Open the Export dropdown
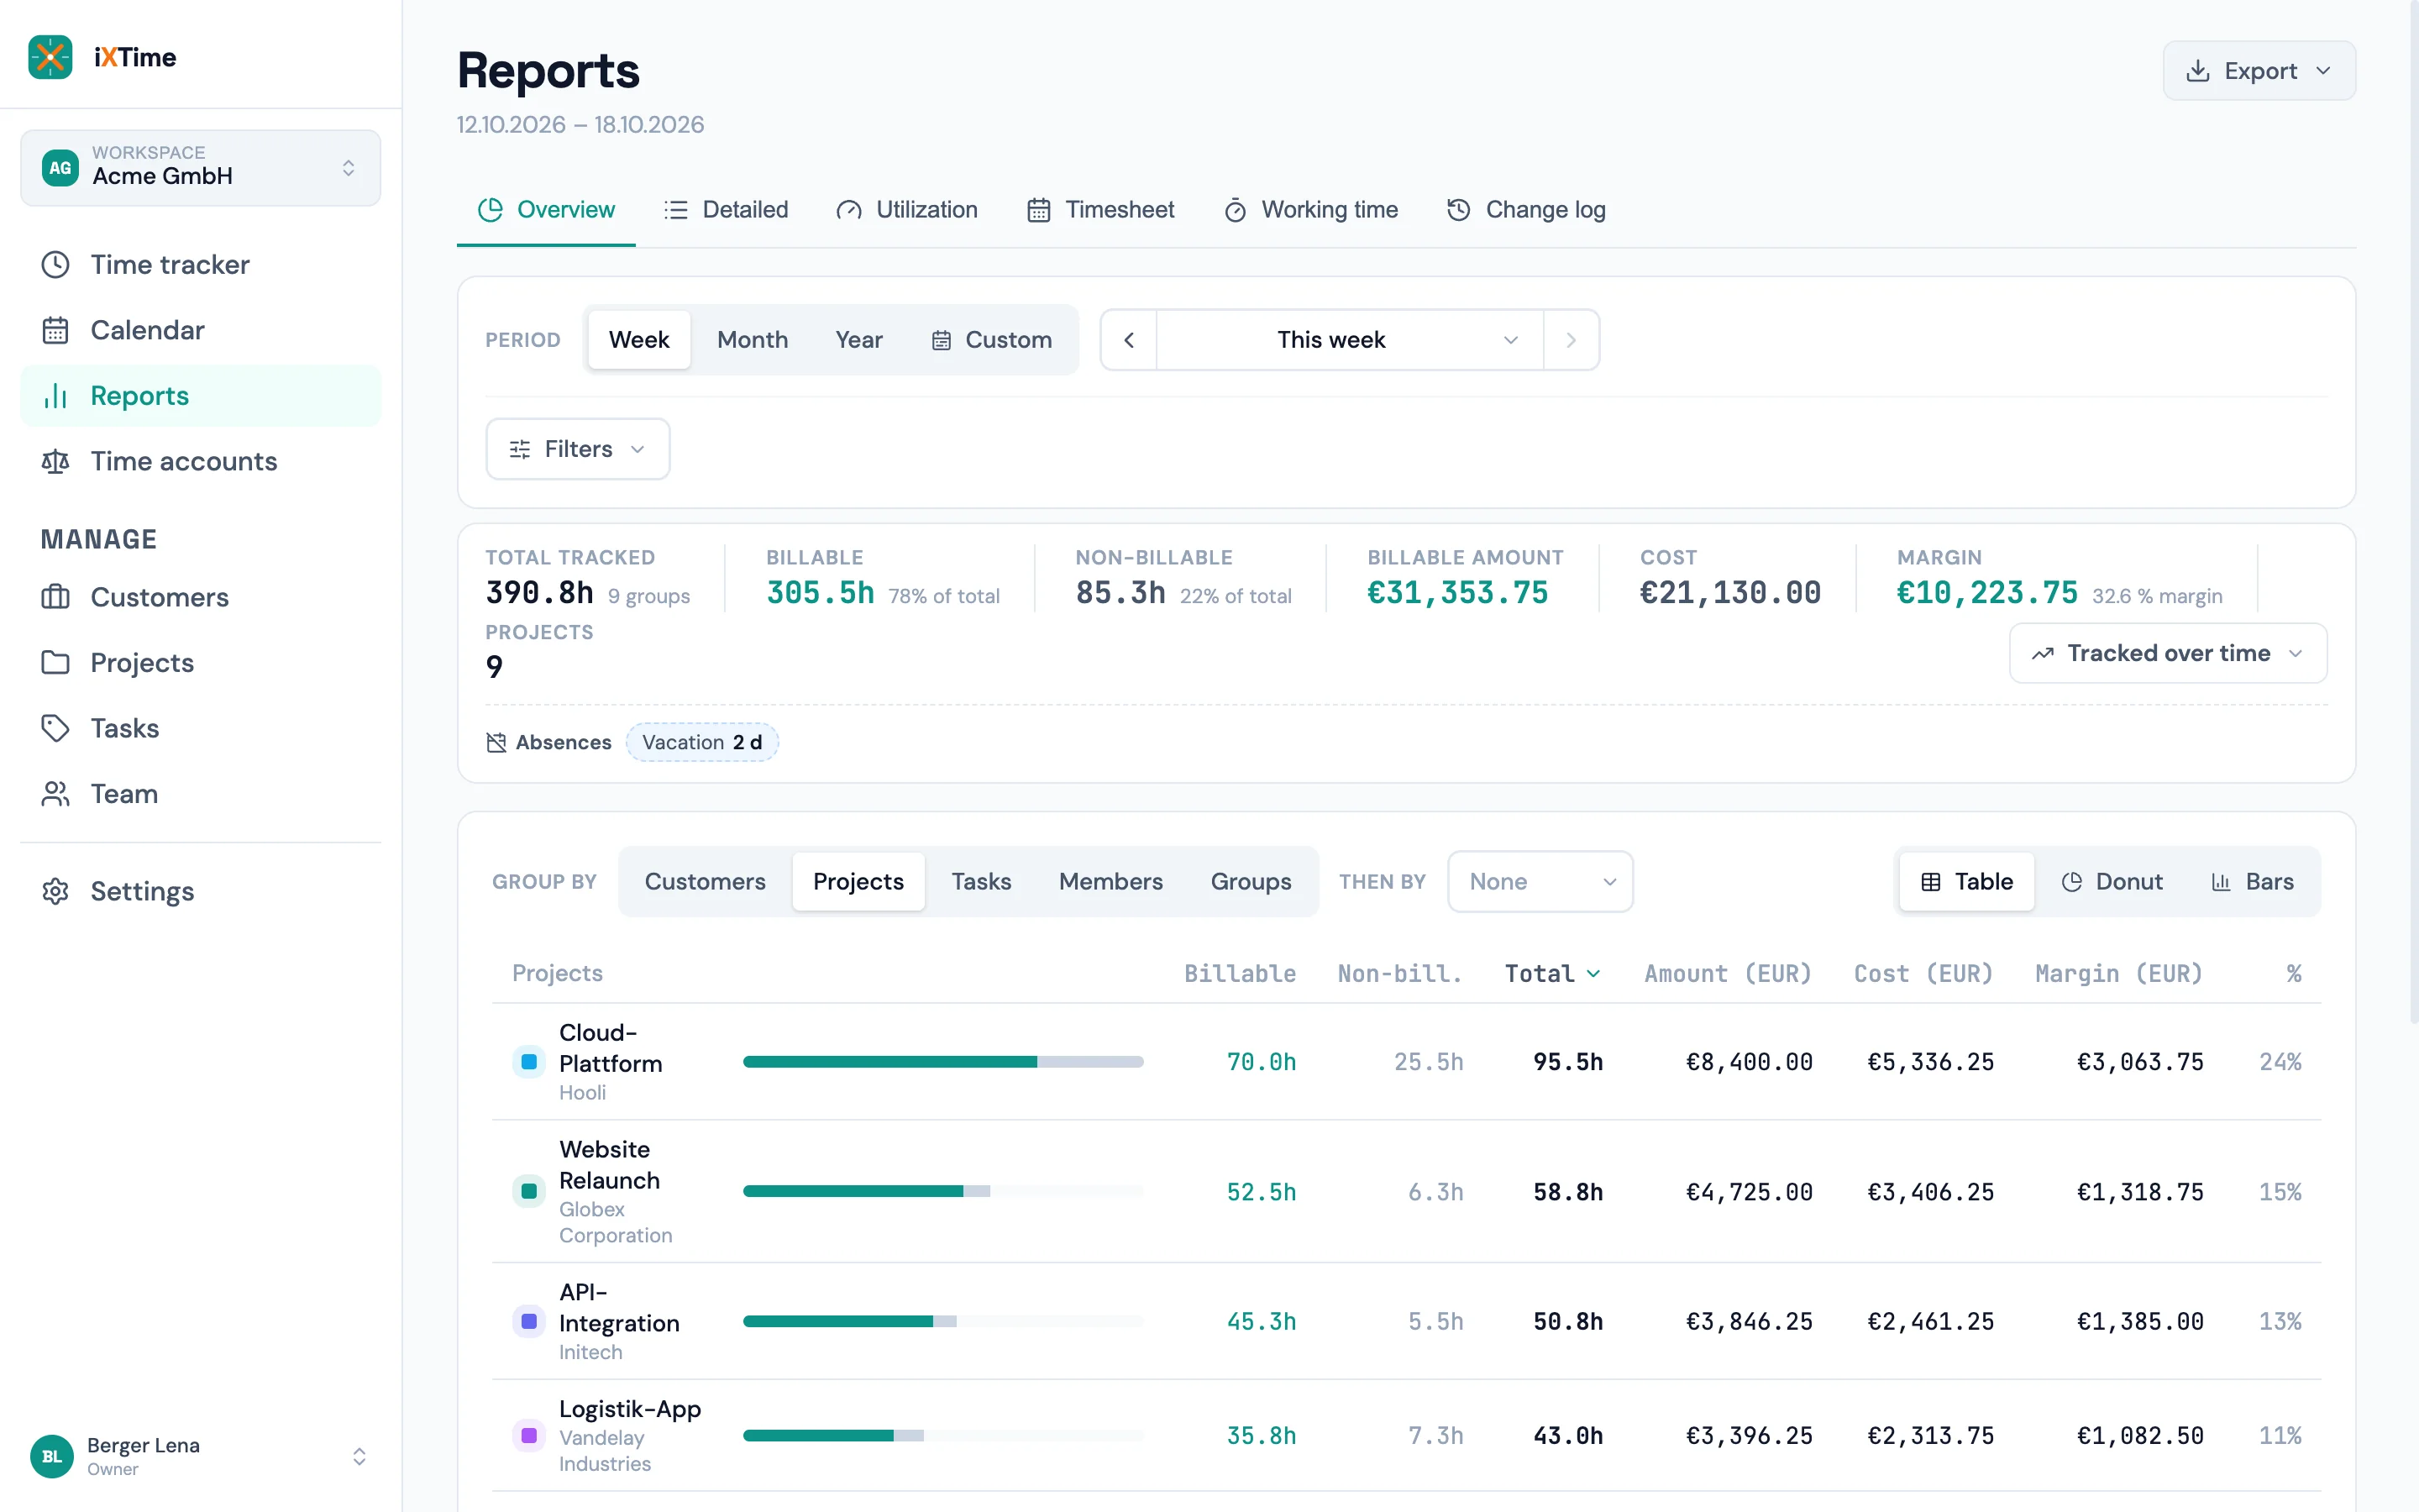2419x1512 pixels. click(2259, 71)
